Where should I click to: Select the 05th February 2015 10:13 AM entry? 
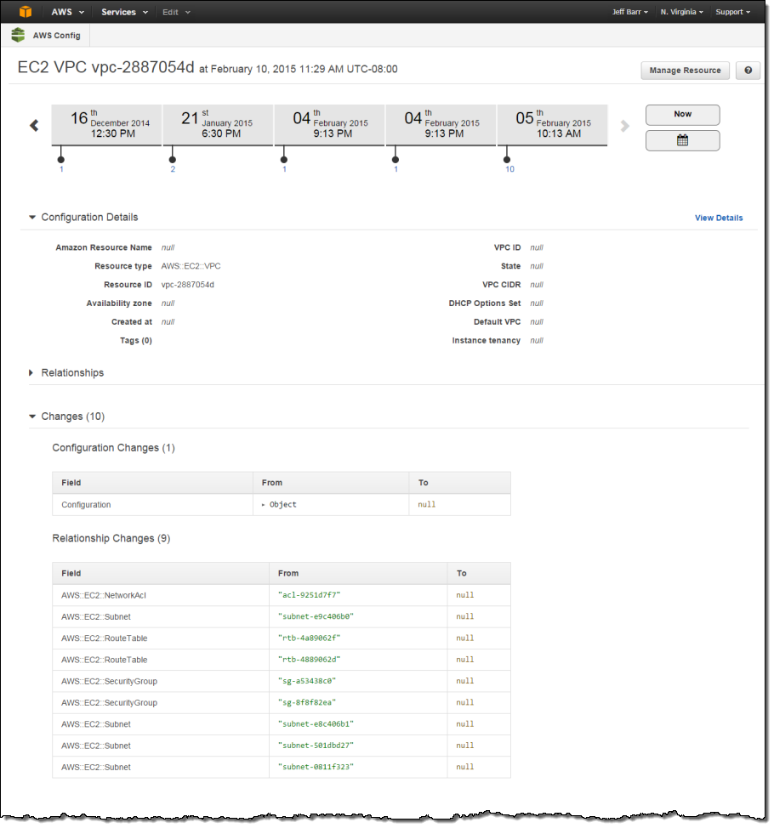(552, 124)
